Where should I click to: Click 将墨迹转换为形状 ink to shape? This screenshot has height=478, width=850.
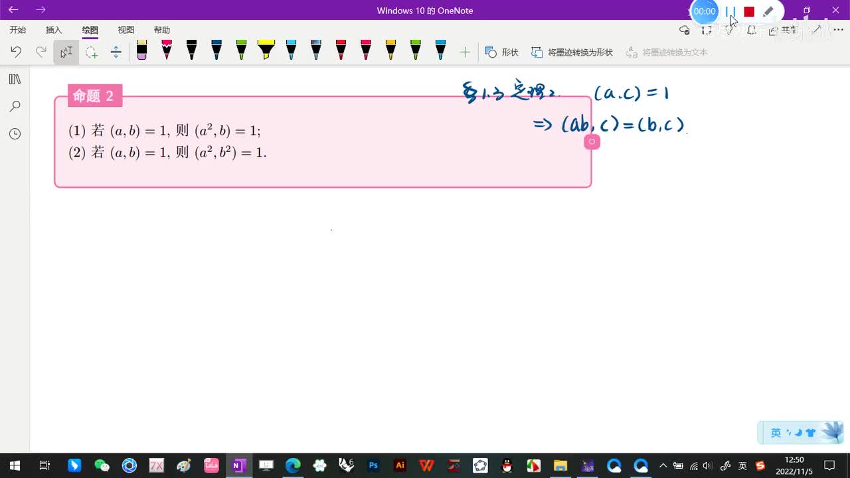pyautogui.click(x=572, y=52)
